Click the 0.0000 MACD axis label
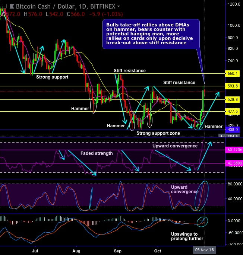 pyautogui.click(x=234, y=221)
